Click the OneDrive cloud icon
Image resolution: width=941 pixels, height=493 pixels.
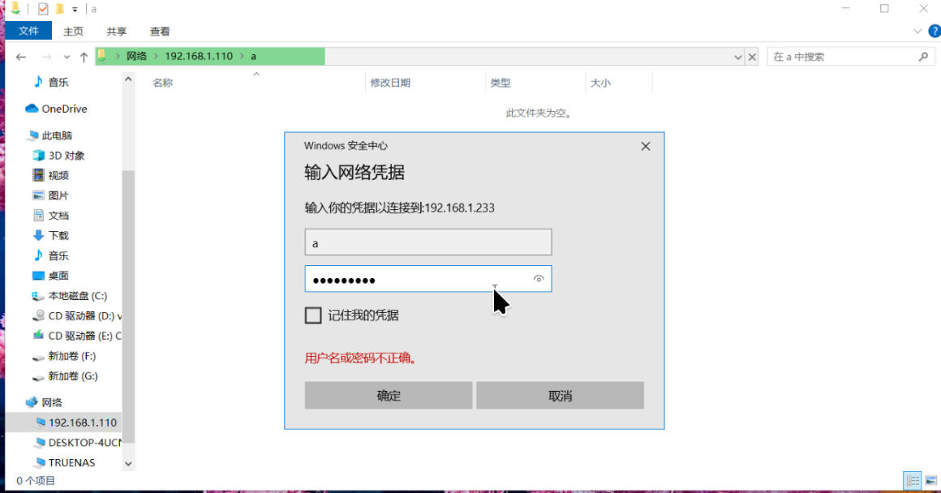(x=32, y=109)
